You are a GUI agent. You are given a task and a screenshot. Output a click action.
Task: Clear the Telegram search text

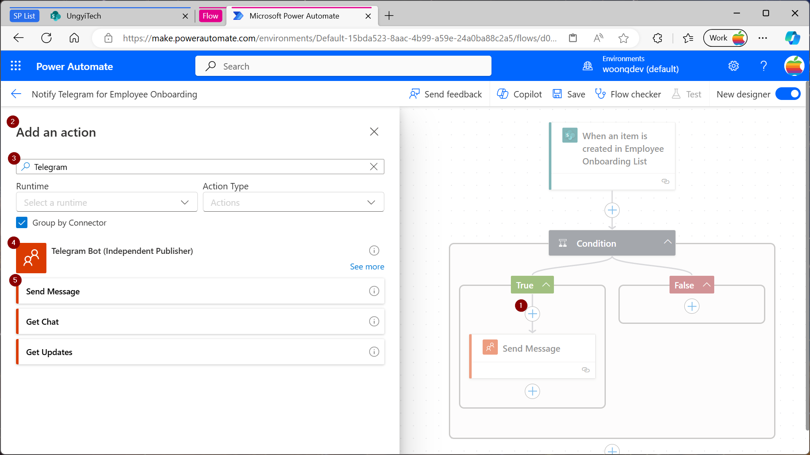374,167
